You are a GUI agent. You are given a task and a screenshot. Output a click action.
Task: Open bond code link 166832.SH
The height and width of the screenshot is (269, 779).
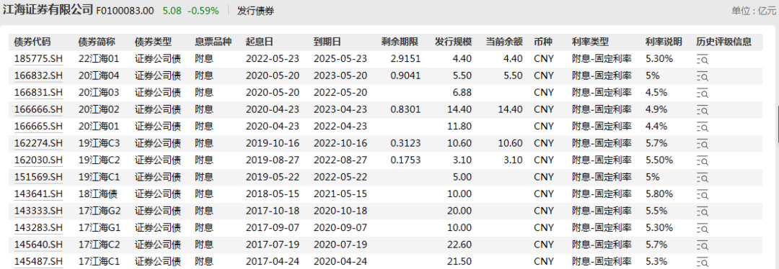click(x=39, y=76)
